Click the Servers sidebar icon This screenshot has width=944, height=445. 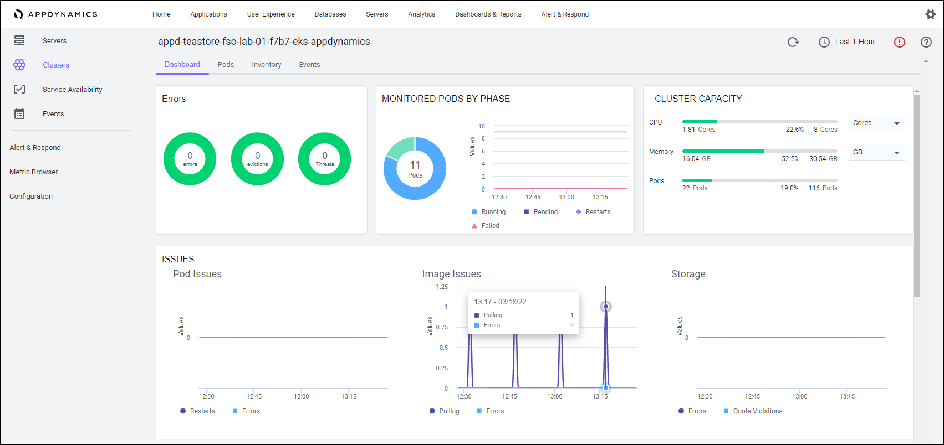point(19,41)
